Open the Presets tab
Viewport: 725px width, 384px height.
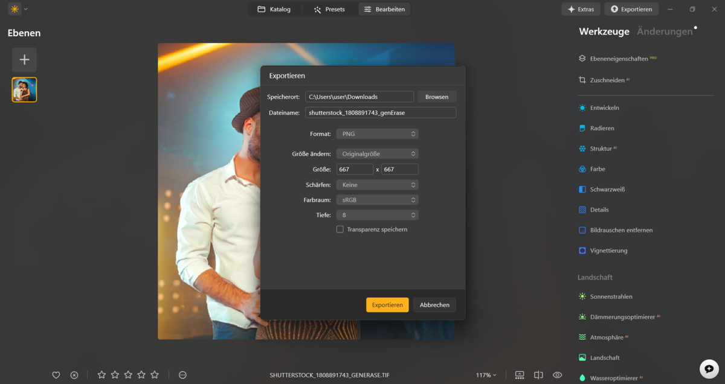click(x=330, y=9)
